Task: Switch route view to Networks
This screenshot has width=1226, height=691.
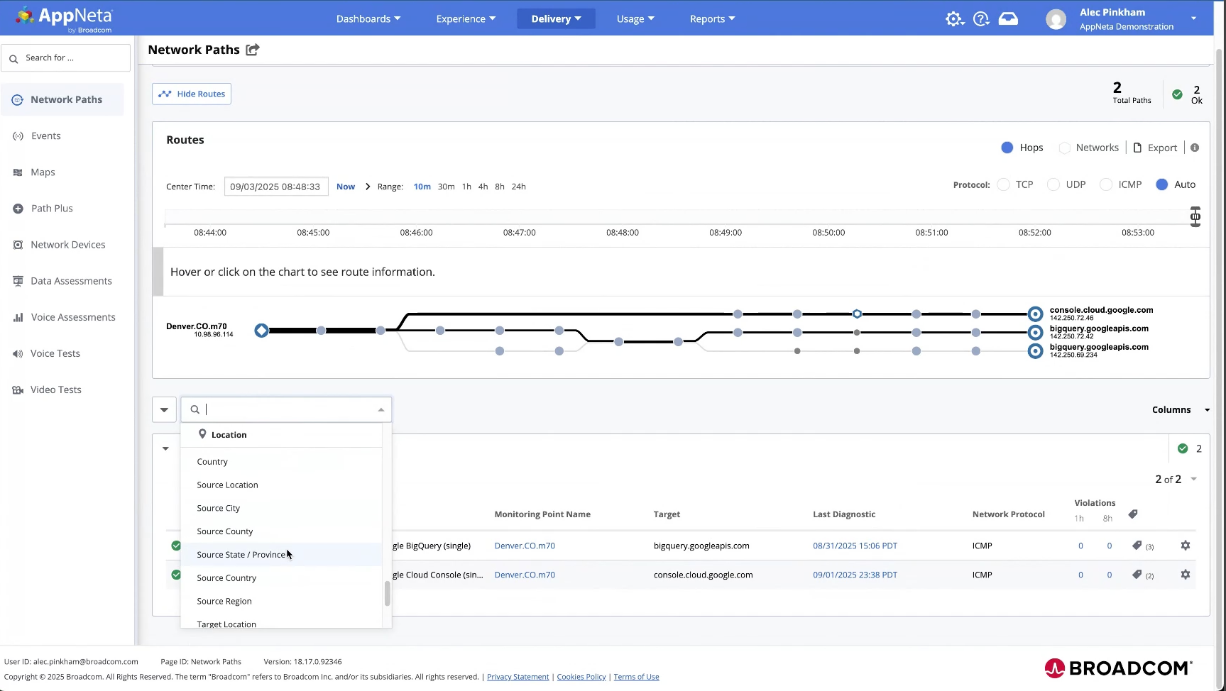Action: pos(1064,148)
